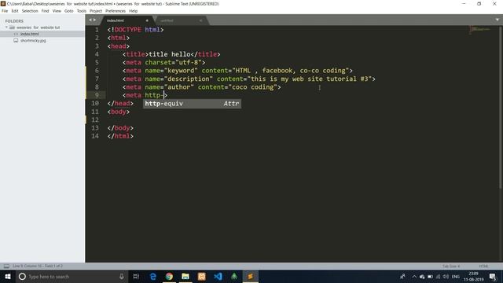Click the folder icon in the sidebar
The height and width of the screenshot is (283, 503).
pyautogui.click(x=13, y=28)
